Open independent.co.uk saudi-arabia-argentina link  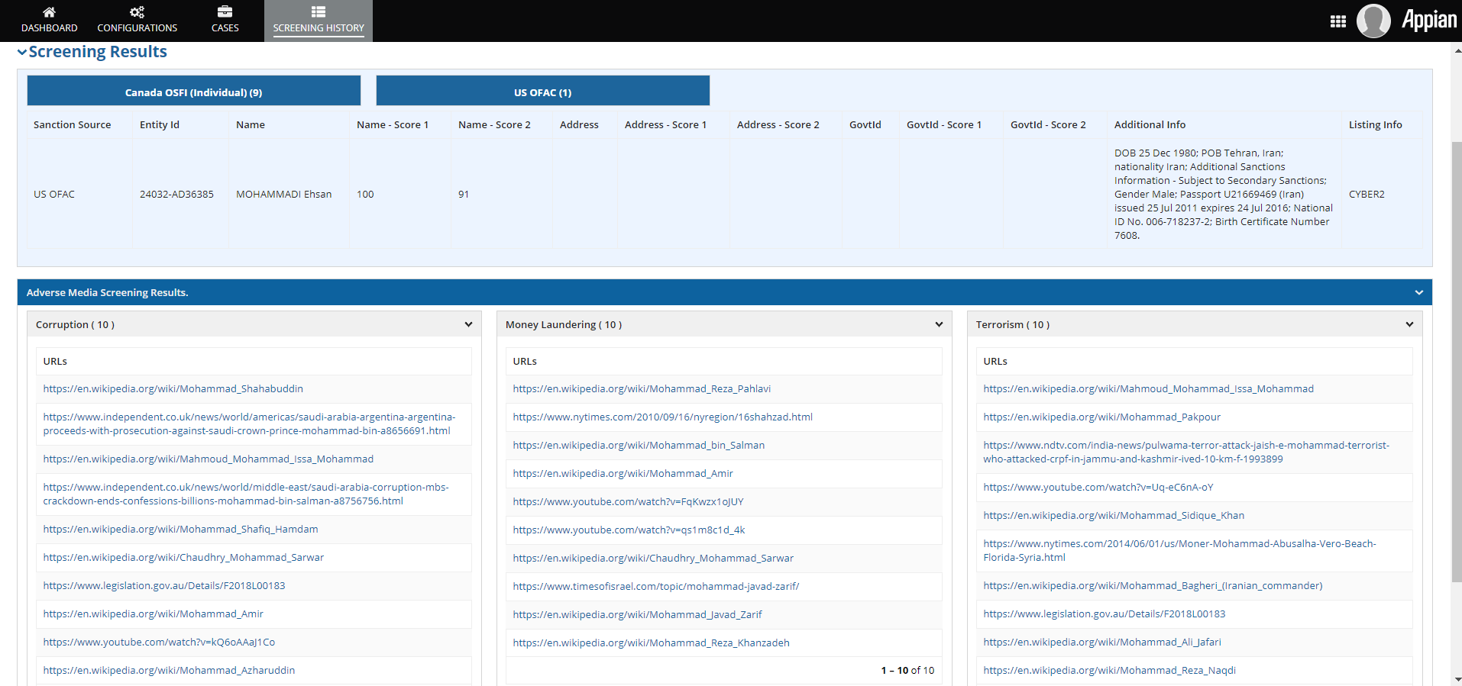249,424
